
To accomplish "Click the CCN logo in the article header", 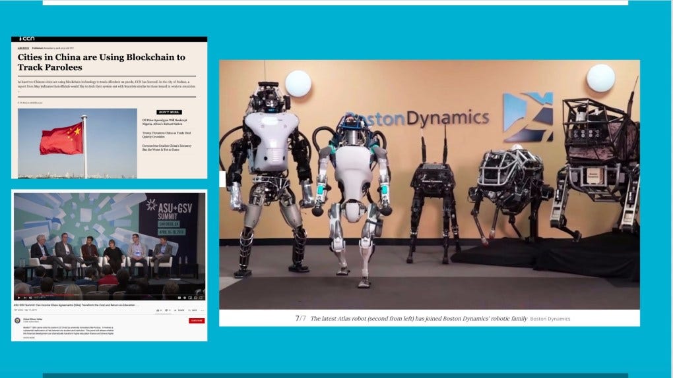I will point(27,39).
